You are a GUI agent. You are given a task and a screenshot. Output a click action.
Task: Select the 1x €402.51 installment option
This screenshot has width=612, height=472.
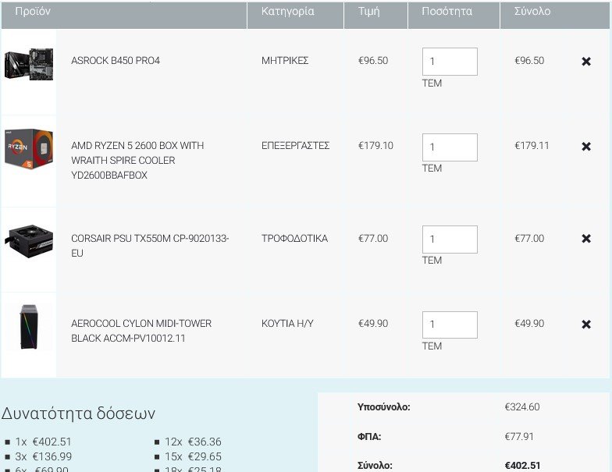[x=44, y=442]
